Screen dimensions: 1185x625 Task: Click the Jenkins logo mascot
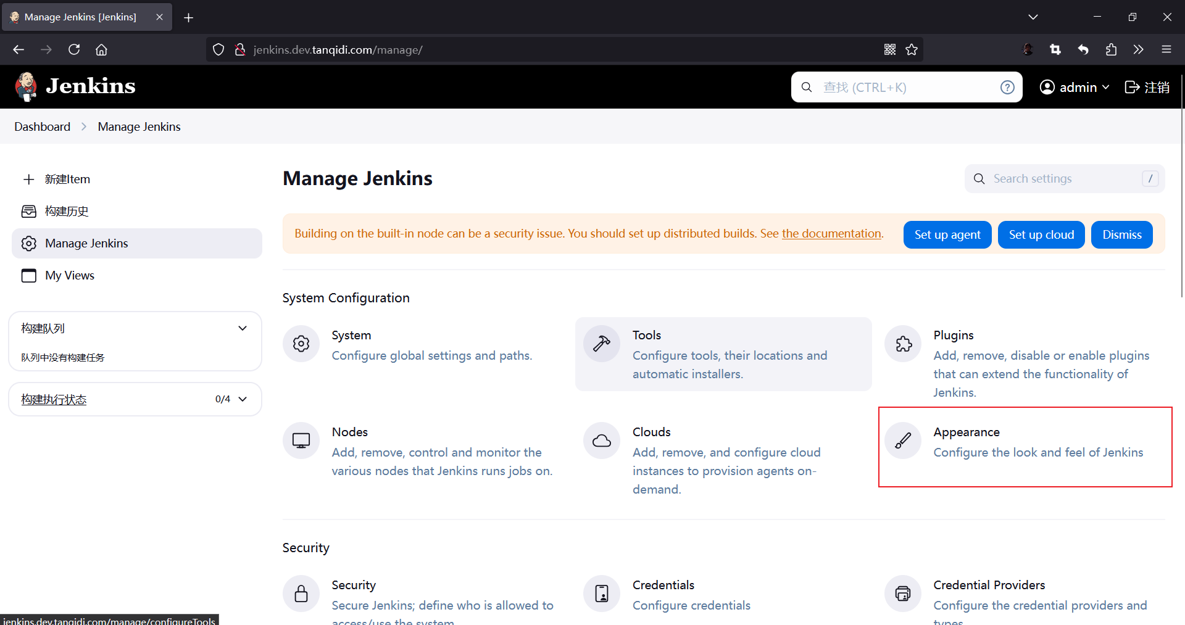(x=26, y=86)
